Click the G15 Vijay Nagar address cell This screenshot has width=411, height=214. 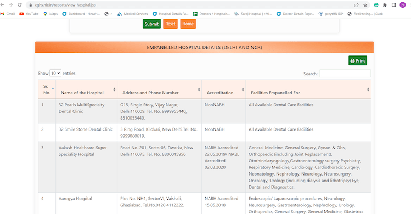[159, 111]
